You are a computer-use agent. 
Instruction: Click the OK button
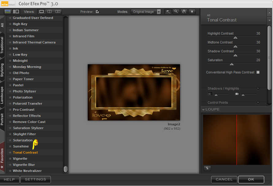[251, 179]
